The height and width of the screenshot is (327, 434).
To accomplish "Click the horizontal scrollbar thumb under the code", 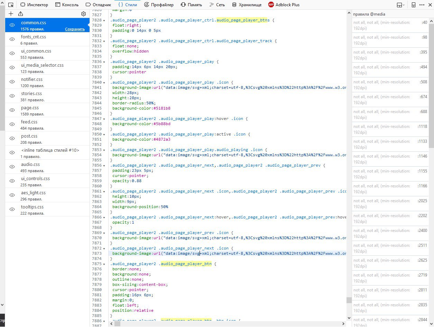I will click(118, 324).
